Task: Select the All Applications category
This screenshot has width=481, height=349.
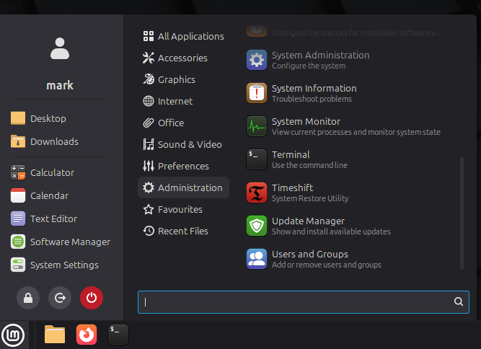Action: [x=183, y=36]
